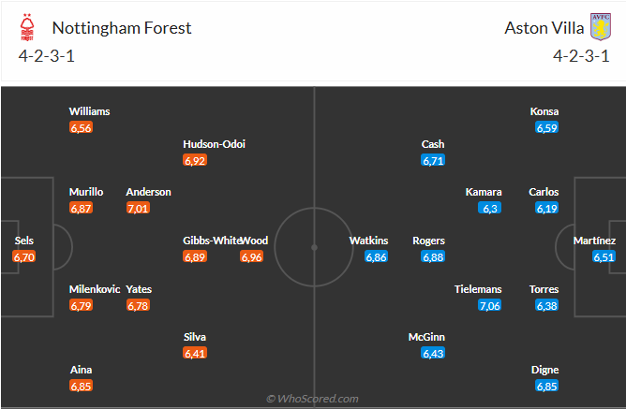Open player Gibbs-White on the pitch
The height and width of the screenshot is (409, 626).
point(212,241)
